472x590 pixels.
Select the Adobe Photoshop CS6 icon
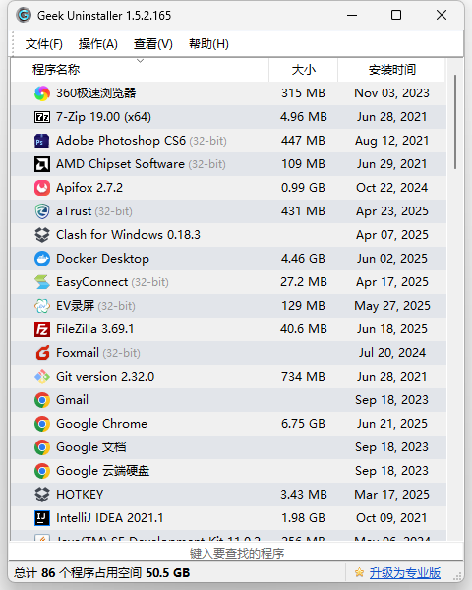point(41,141)
